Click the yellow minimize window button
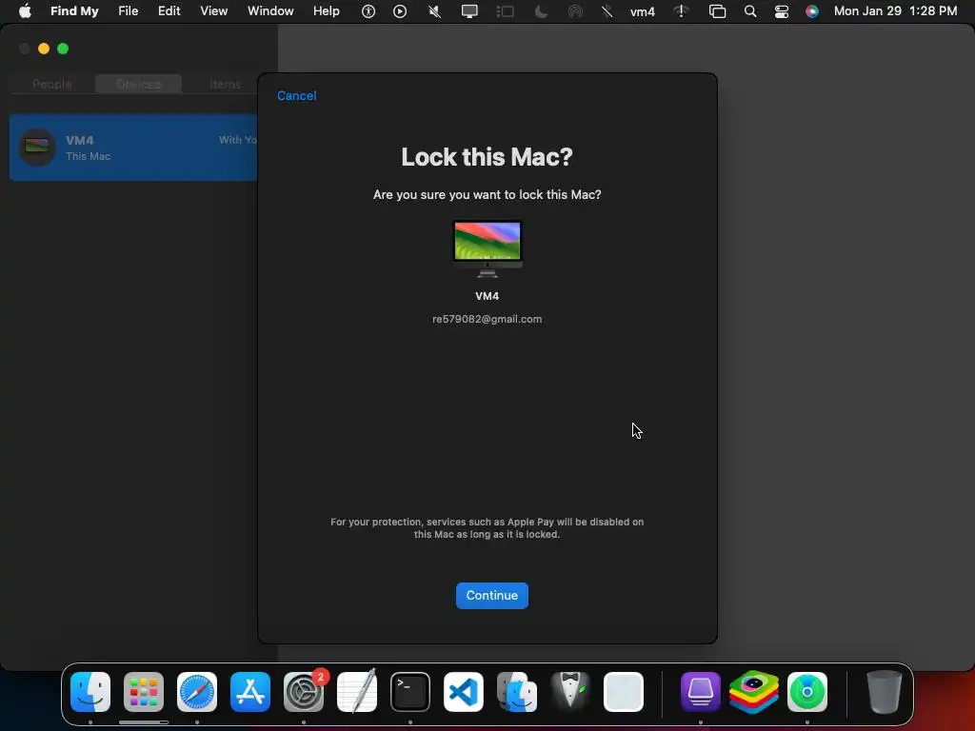This screenshot has height=731, width=975. (x=44, y=49)
